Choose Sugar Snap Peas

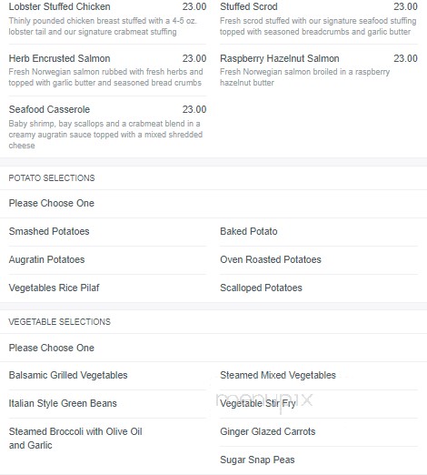tap(257, 460)
